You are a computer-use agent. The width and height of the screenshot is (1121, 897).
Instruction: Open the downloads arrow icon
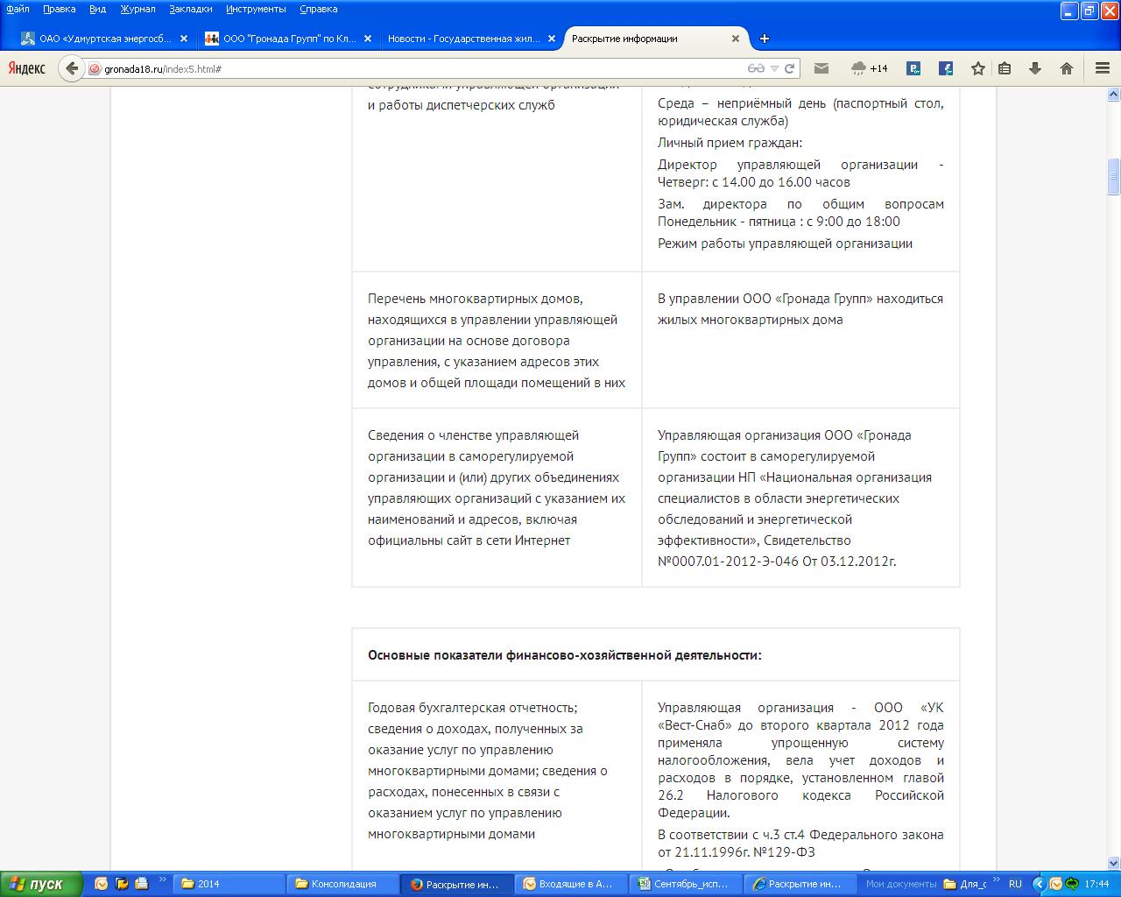pyautogui.click(x=1034, y=68)
